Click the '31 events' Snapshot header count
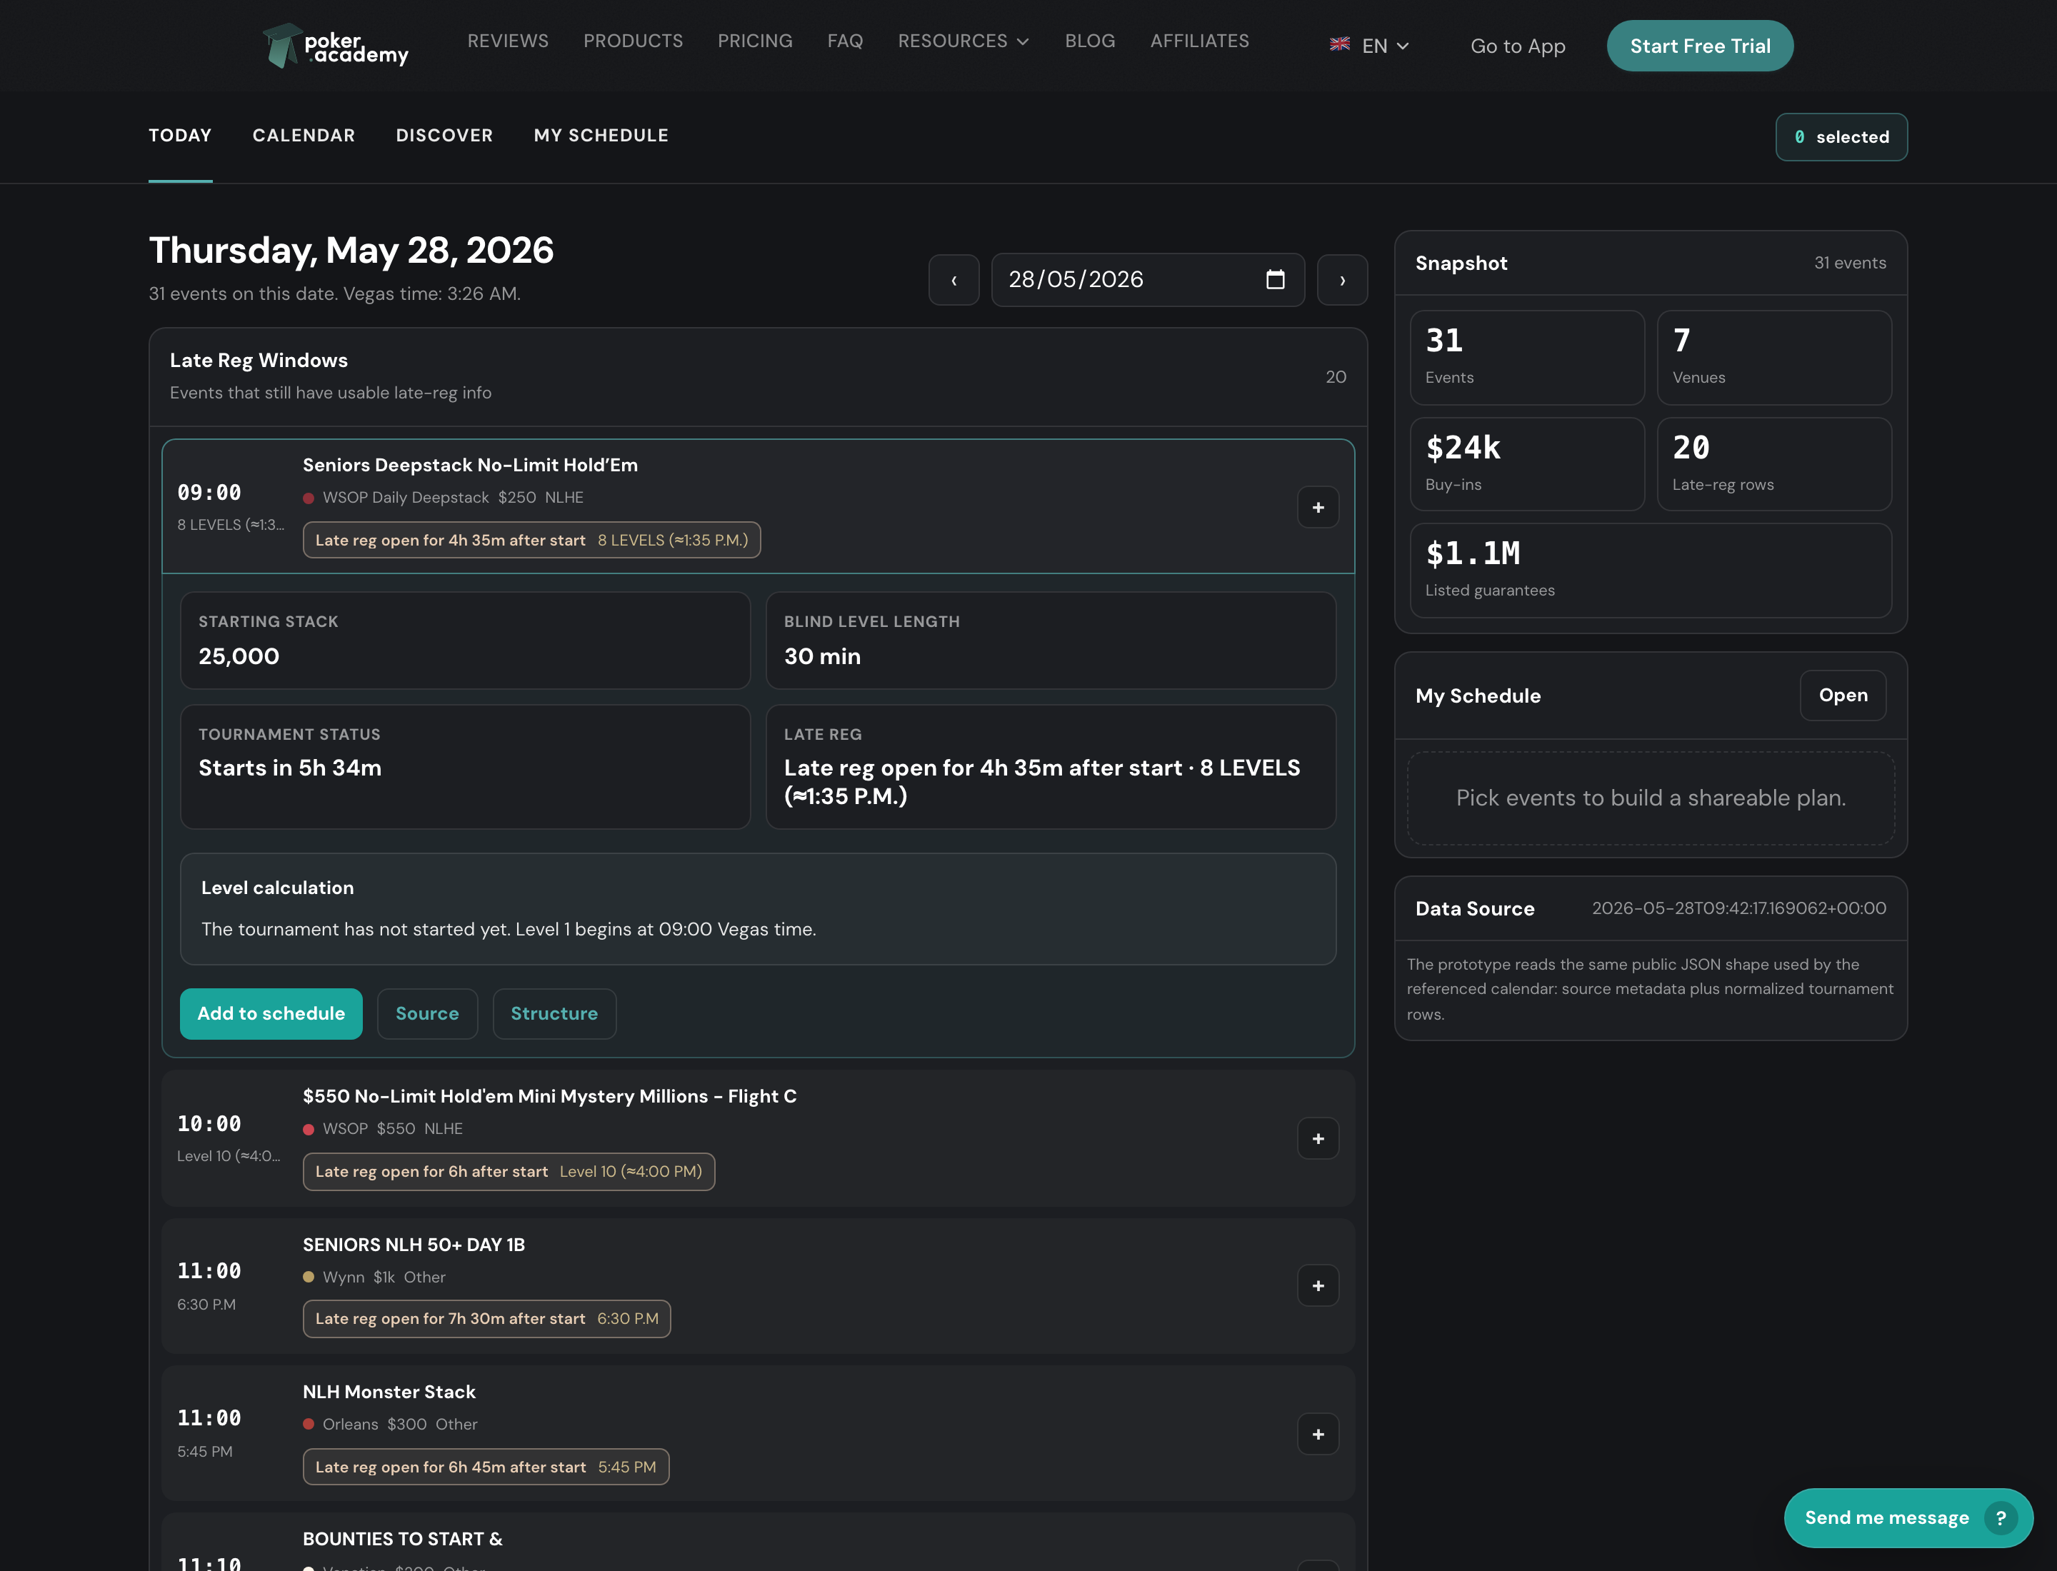 [1851, 263]
